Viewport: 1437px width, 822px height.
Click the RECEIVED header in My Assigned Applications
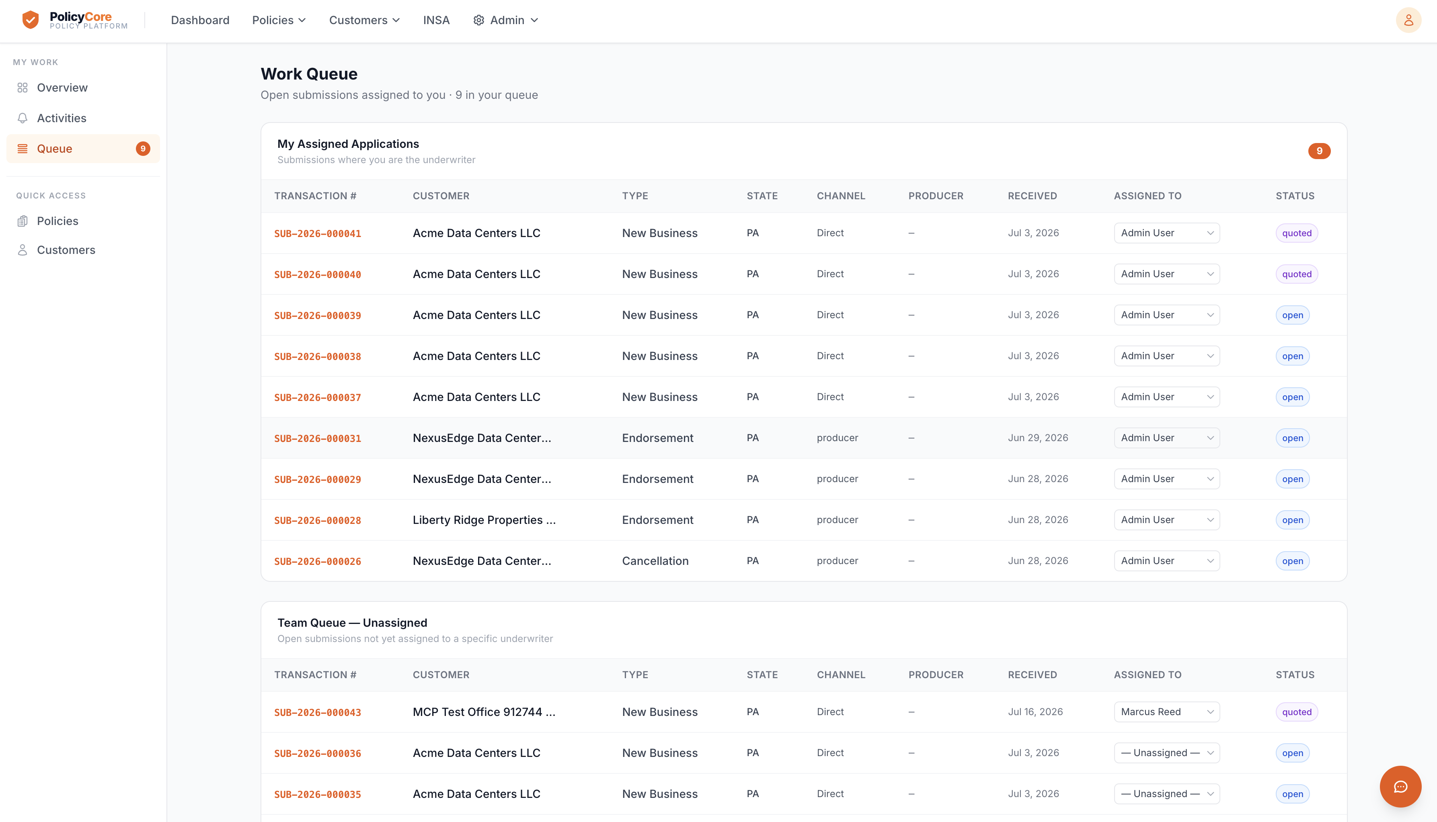pos(1032,196)
